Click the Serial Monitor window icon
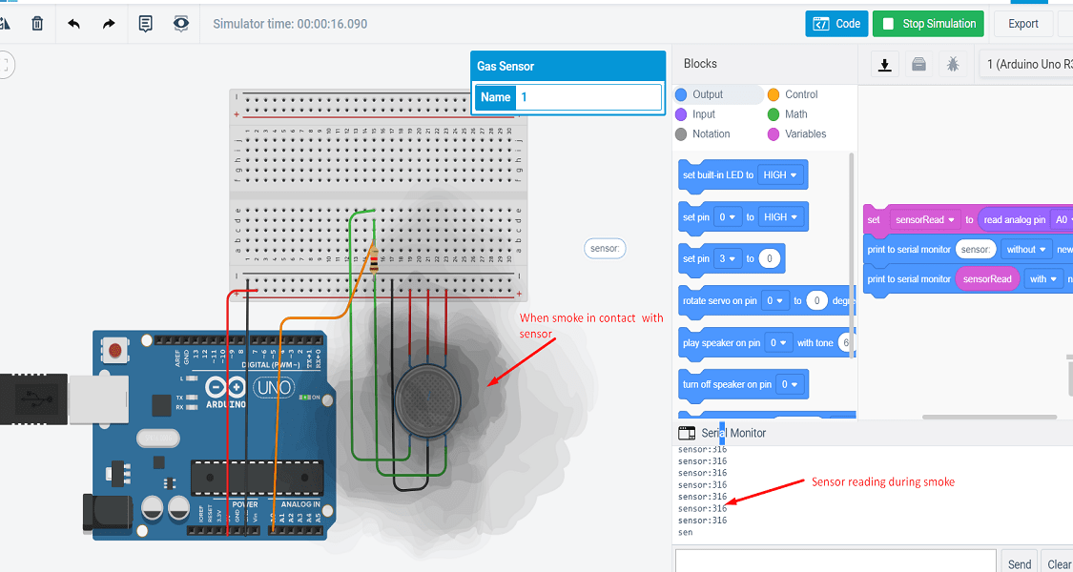 pyautogui.click(x=686, y=433)
